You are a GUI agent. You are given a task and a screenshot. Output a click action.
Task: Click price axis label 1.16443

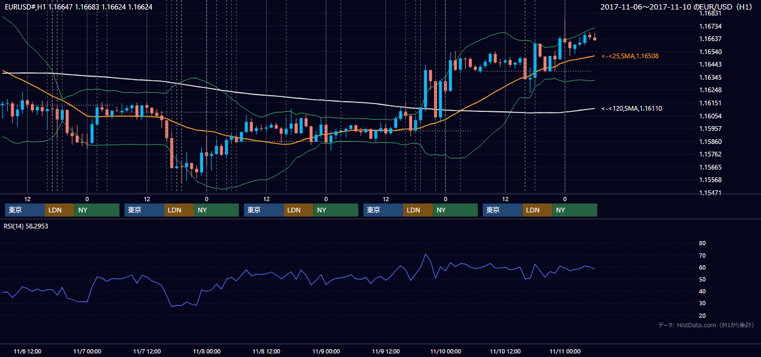click(710, 64)
